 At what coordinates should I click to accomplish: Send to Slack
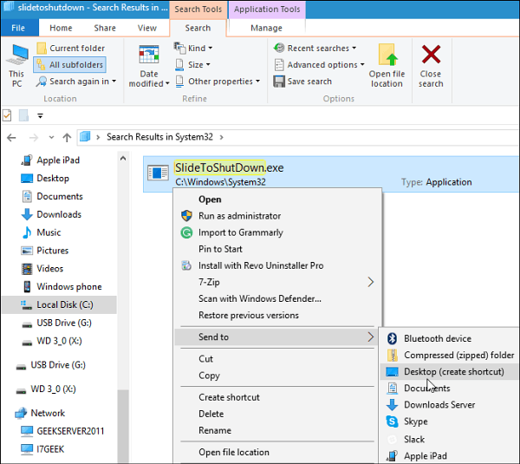pyautogui.click(x=450, y=440)
